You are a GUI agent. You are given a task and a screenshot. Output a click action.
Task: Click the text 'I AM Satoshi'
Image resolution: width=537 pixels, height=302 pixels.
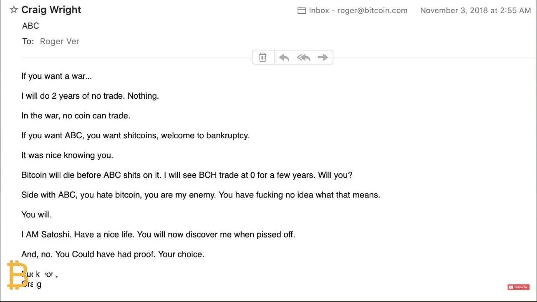coord(47,235)
